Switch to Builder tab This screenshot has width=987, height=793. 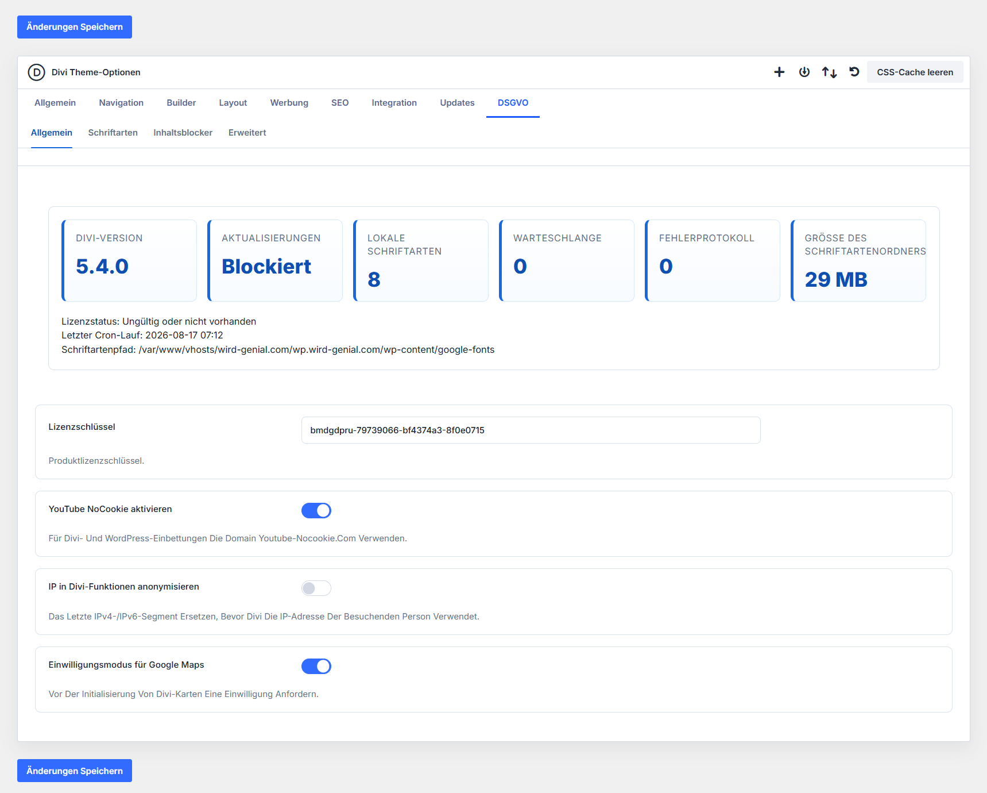pyautogui.click(x=181, y=103)
